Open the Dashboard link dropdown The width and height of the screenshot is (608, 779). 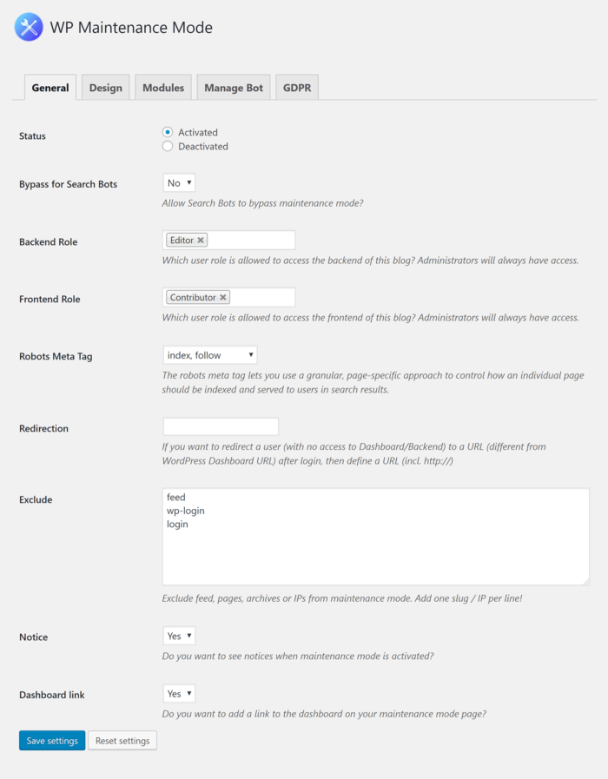pos(178,693)
